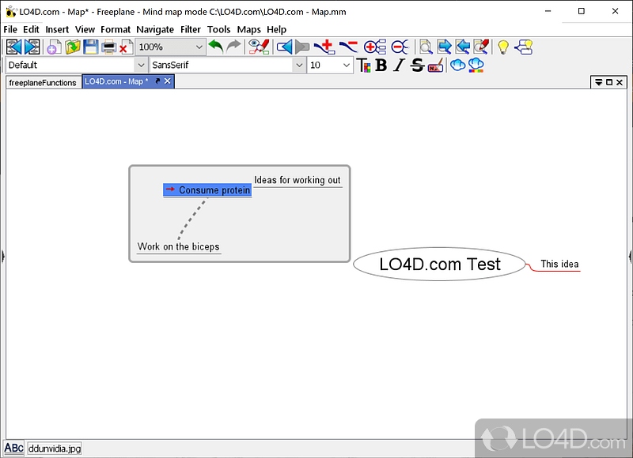Open the Maps menu
This screenshot has width=633, height=458.
[x=248, y=29]
